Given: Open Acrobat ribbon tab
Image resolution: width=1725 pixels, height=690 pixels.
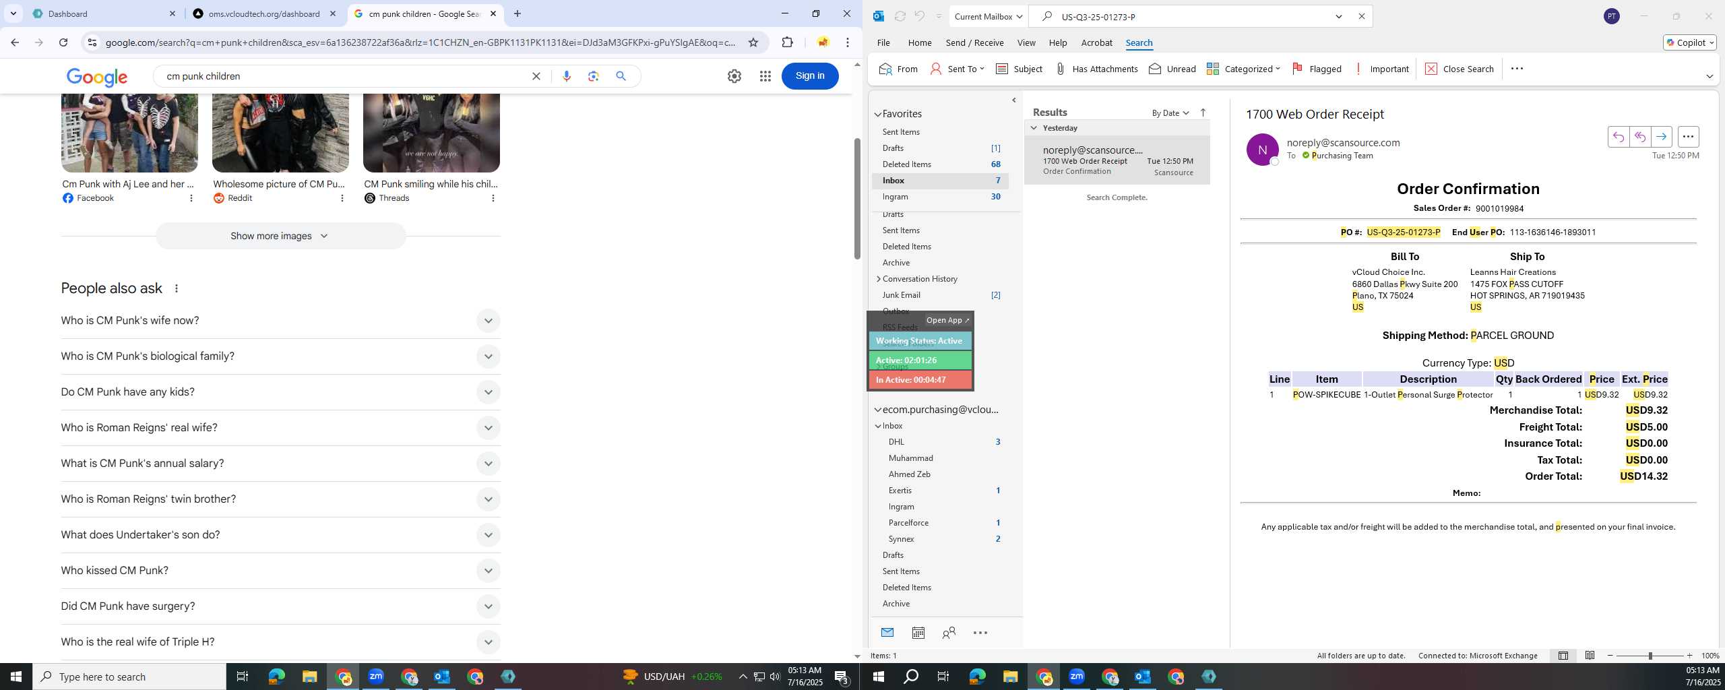Looking at the screenshot, I should point(1096,42).
